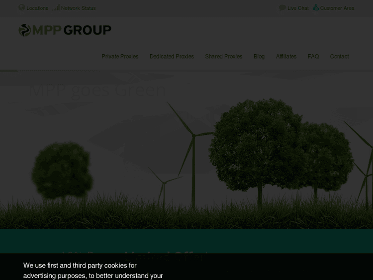The image size is (373, 280).
Task: Start Live Chat via text link
Action: click(298, 8)
